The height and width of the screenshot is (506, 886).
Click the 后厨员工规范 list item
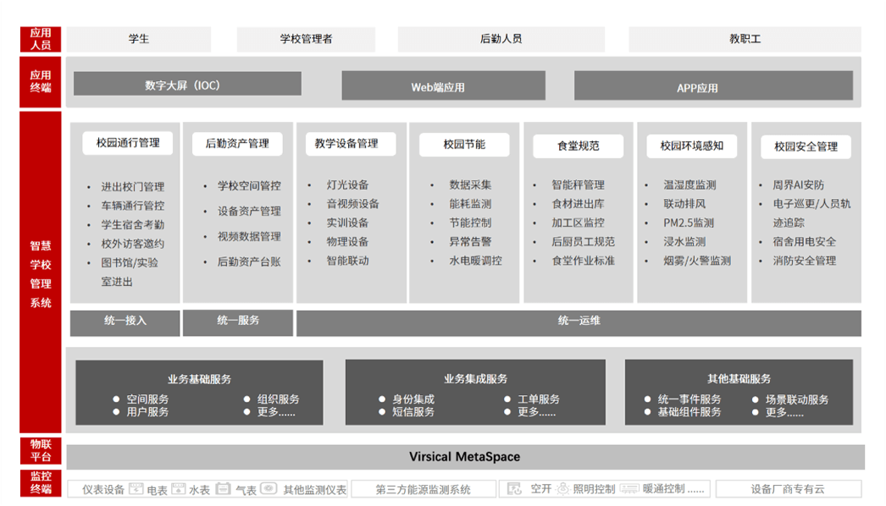click(583, 242)
